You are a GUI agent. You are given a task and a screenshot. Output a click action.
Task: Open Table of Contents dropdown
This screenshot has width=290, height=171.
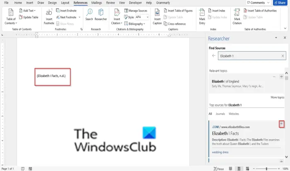click(x=11, y=17)
